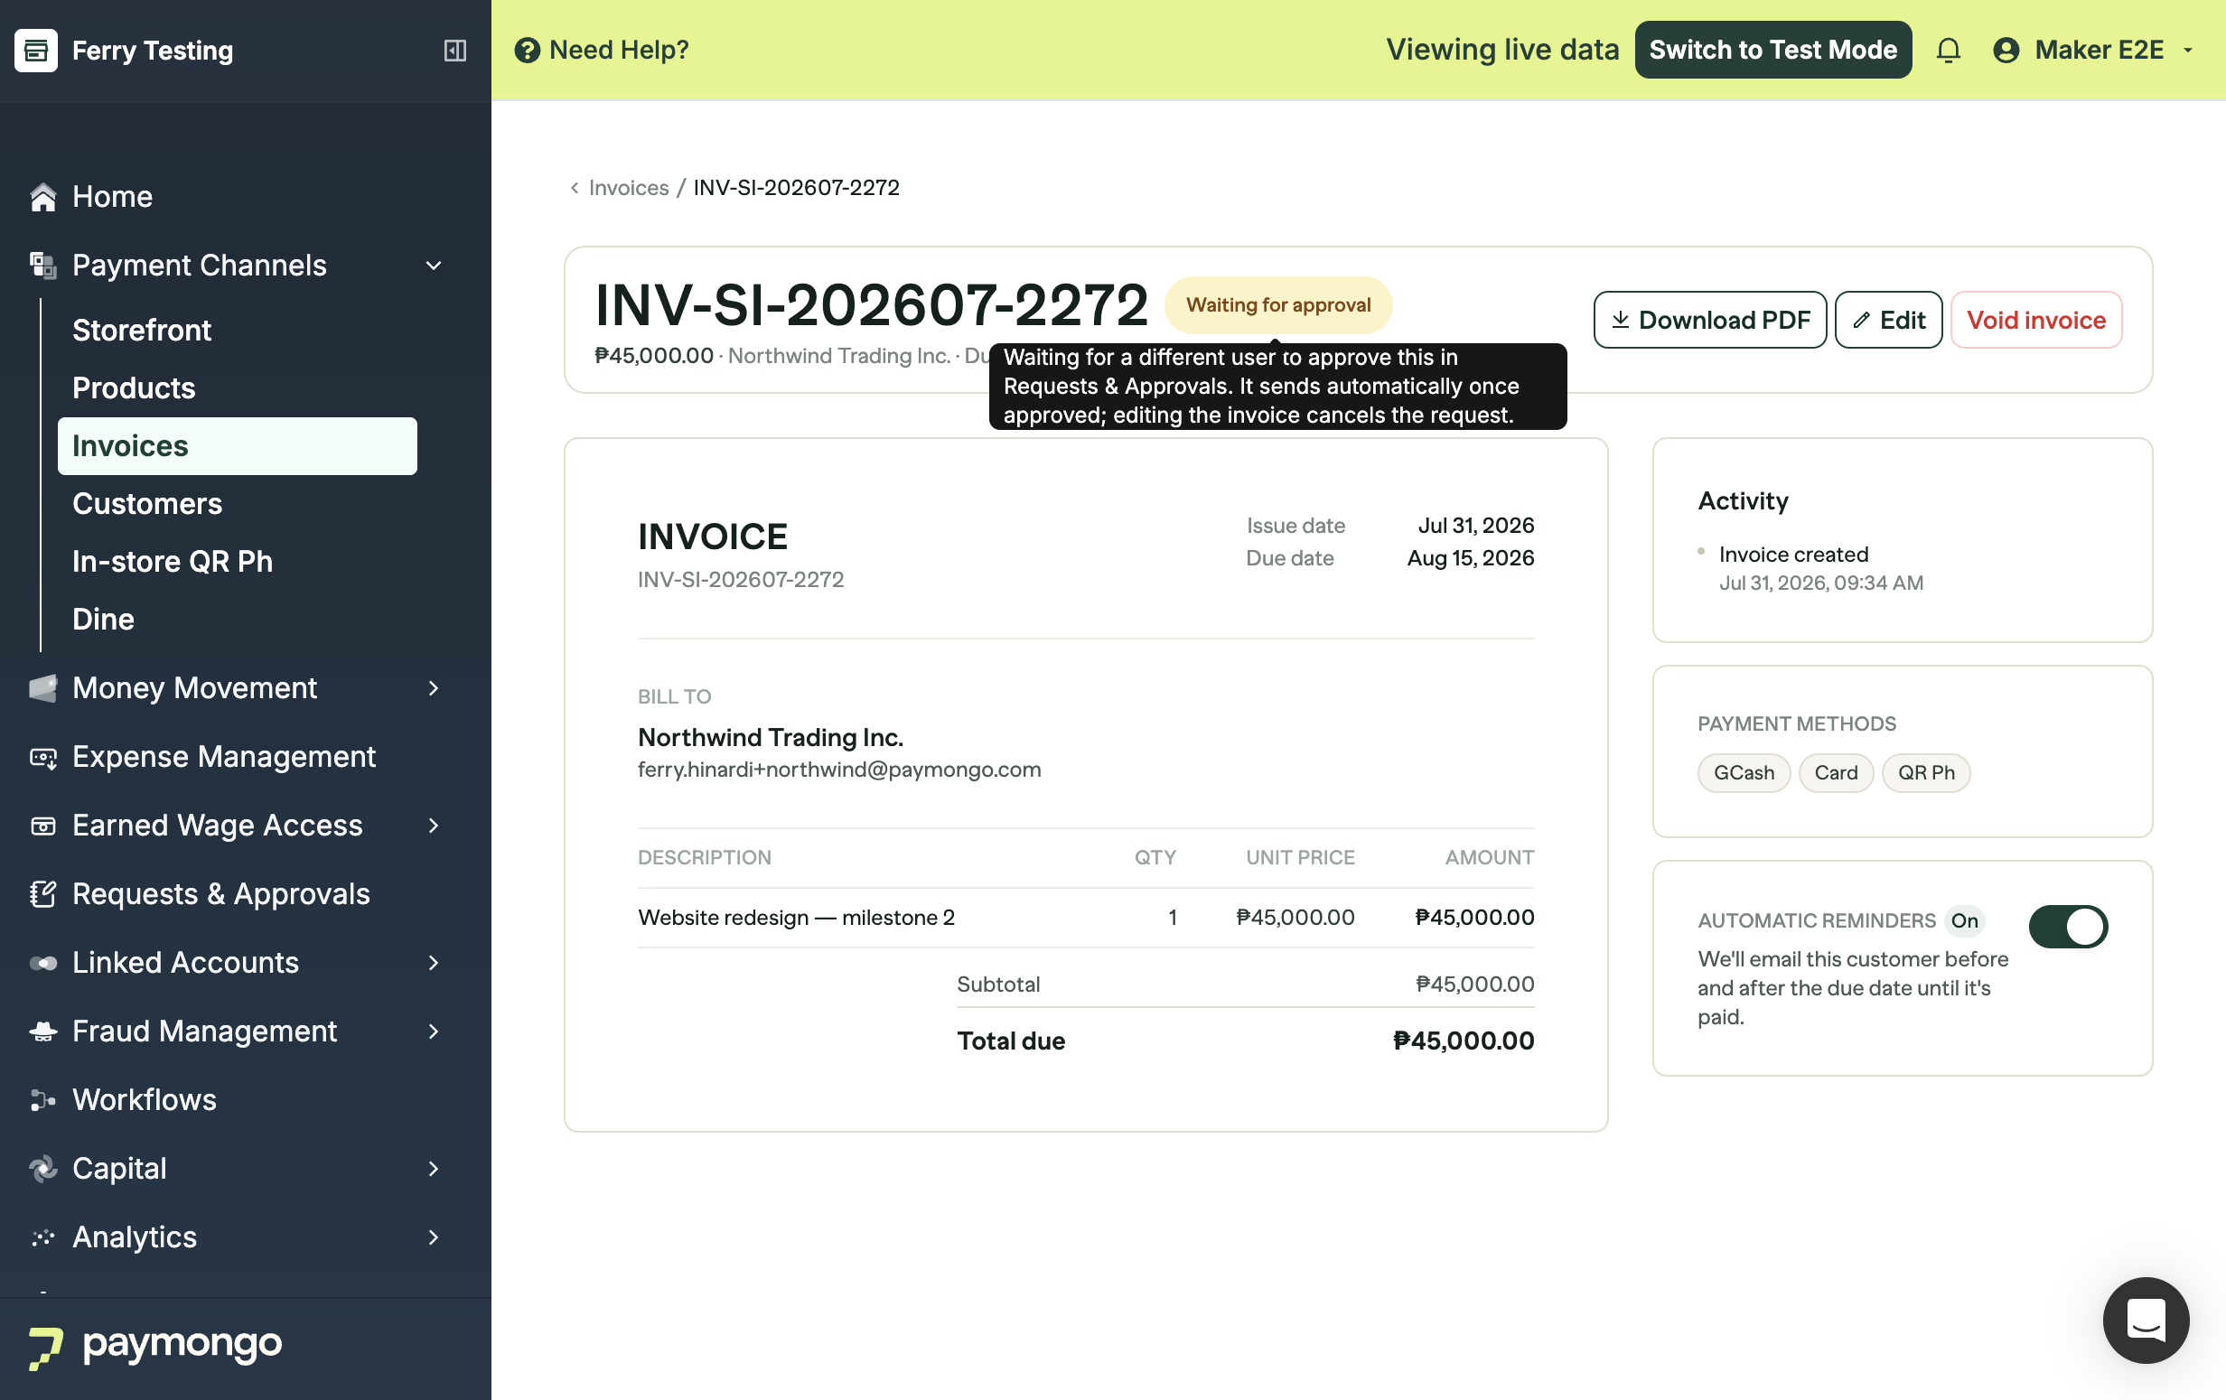The width and height of the screenshot is (2226, 1400).
Task: Navigate to In-store QR Ph
Action: (238, 562)
